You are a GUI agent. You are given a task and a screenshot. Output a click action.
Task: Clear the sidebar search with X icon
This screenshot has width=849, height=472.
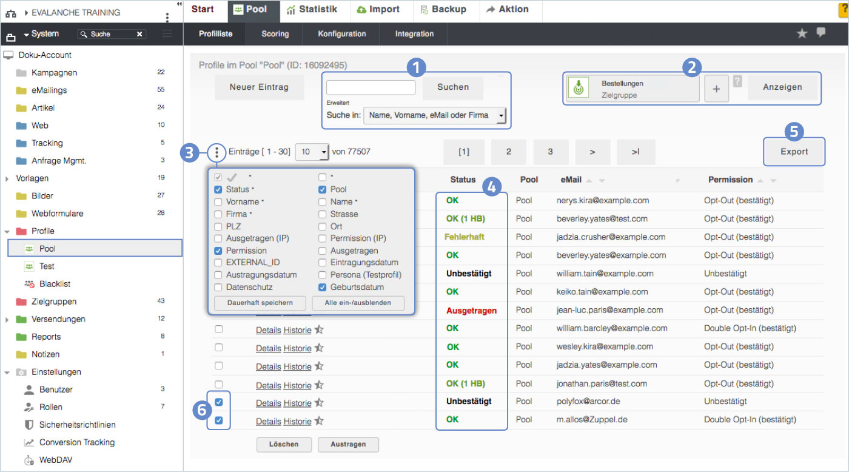click(x=139, y=35)
